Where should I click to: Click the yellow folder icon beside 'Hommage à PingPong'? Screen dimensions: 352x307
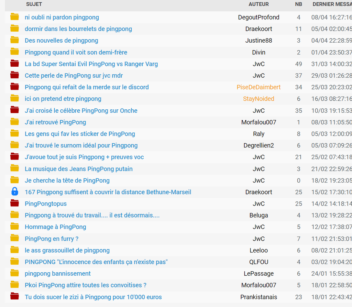pos(14,226)
